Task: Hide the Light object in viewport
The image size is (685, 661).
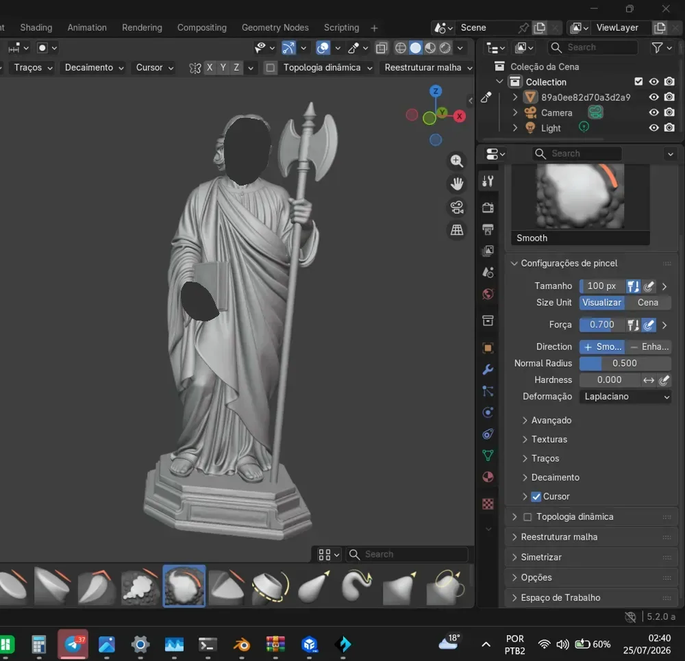Action: tap(653, 128)
